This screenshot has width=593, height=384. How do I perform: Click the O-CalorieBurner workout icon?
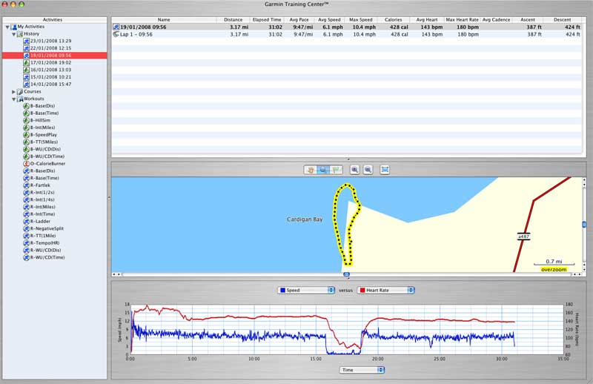[26, 163]
